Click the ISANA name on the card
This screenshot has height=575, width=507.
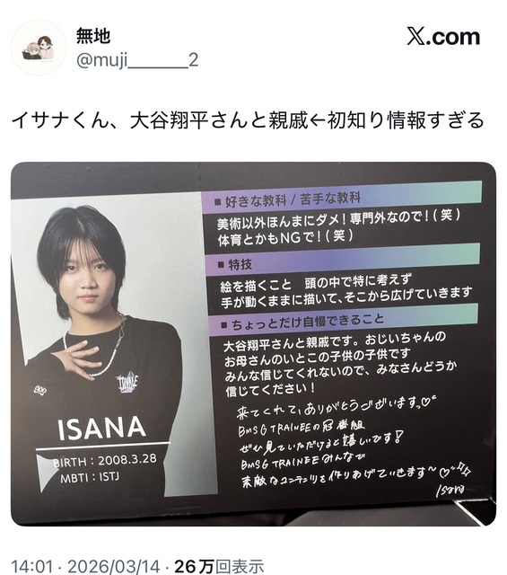pyautogui.click(x=101, y=429)
